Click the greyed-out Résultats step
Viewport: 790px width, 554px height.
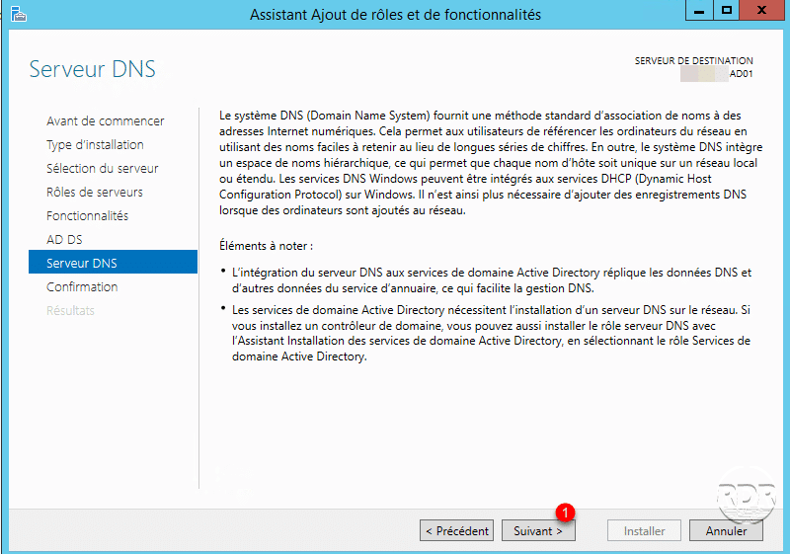70,311
